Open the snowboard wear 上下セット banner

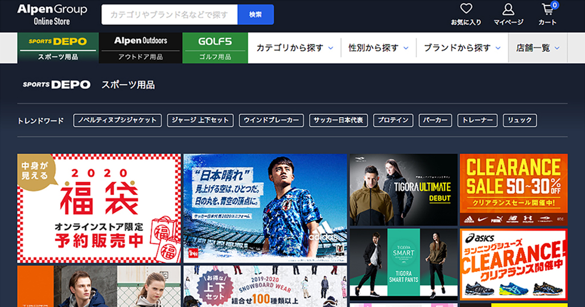click(x=266, y=286)
